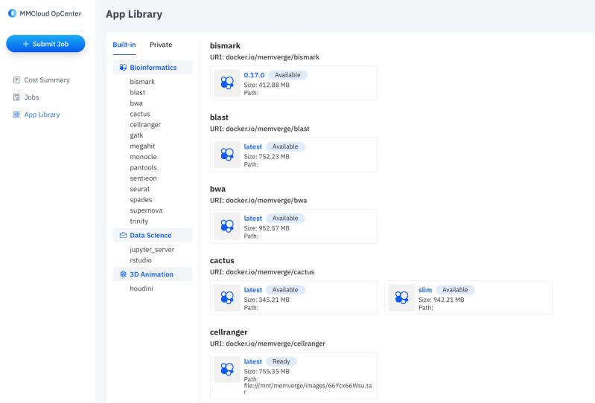Select pantools in the app list
Screen dimensions: 595x403
pyautogui.click(x=143, y=167)
